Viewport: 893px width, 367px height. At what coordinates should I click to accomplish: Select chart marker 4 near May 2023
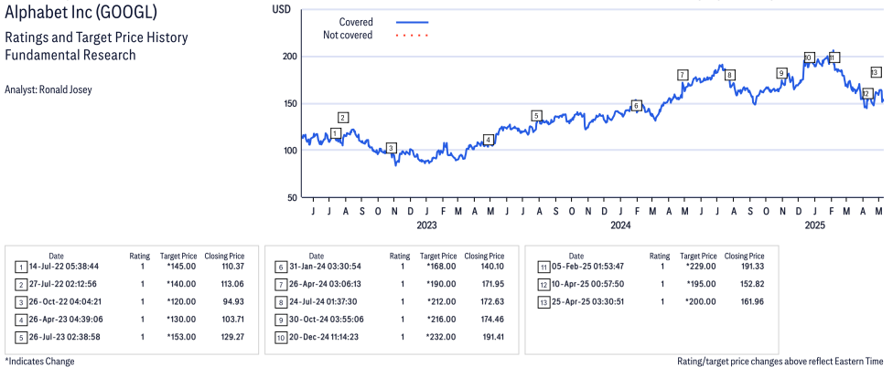click(488, 140)
